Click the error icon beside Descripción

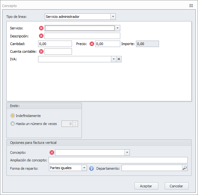tap(41, 36)
